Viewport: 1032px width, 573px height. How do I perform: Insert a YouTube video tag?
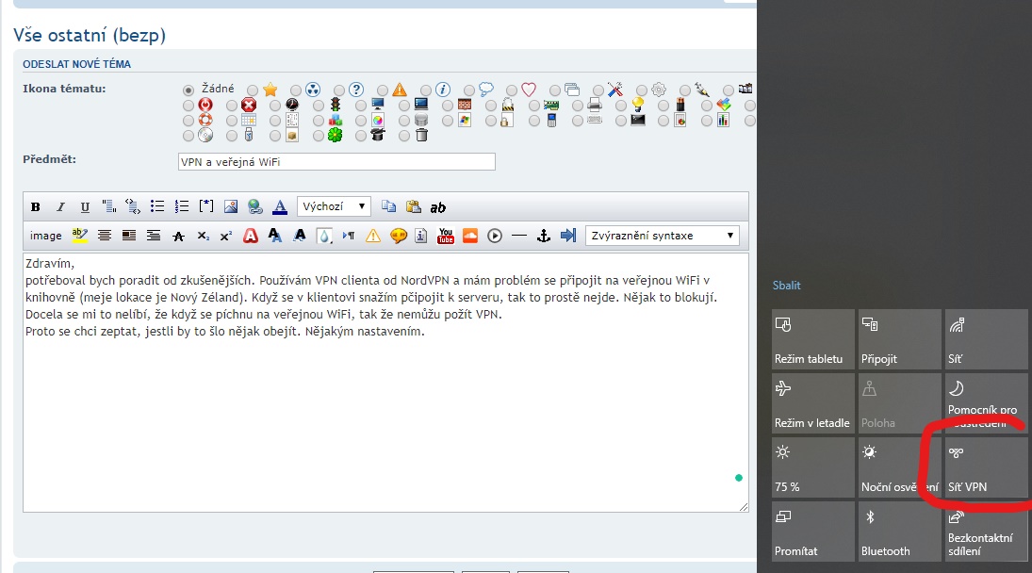coord(446,236)
